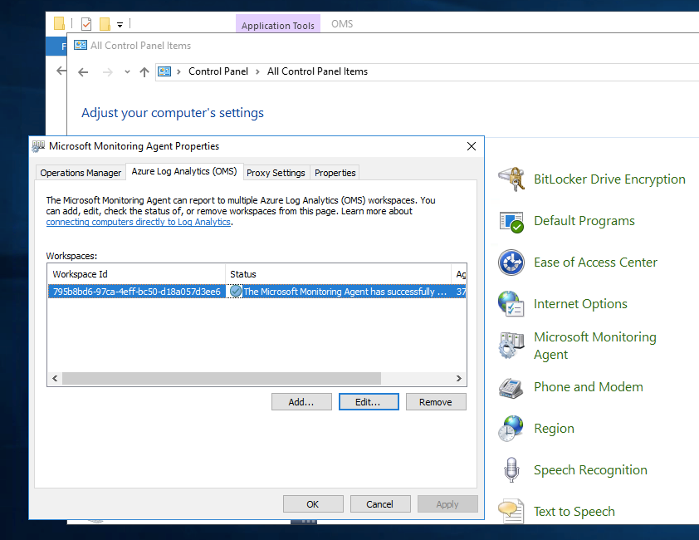This screenshot has width=699, height=540.
Task: Click the properties checkmark icon in quick access toolbar
Action: (86, 23)
